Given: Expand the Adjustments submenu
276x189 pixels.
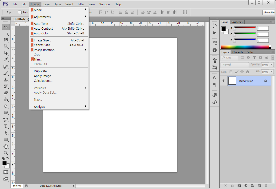Looking at the screenshot, I should point(59,17).
